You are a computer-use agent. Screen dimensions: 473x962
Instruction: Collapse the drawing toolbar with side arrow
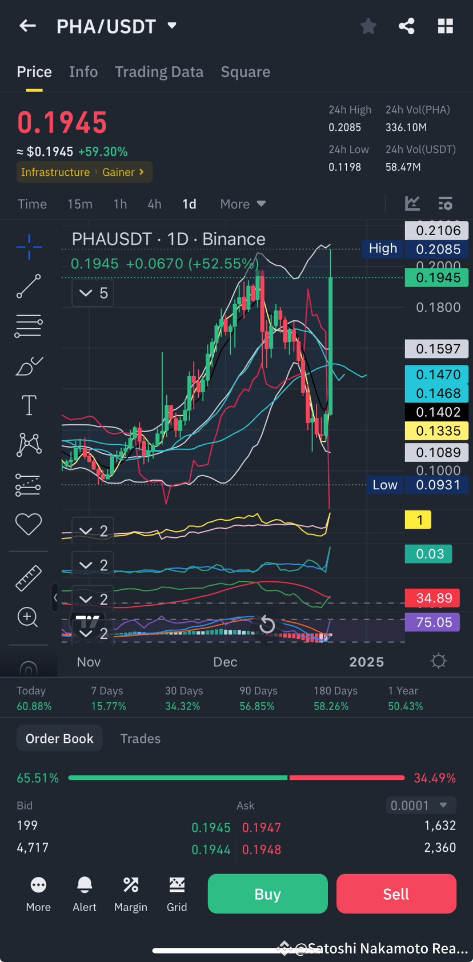point(55,598)
